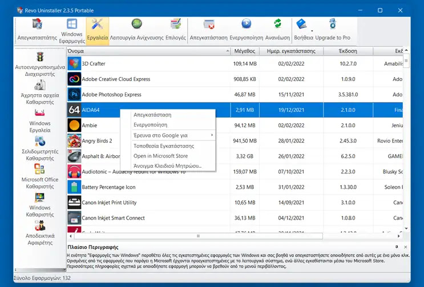
Task: Open Microsoft Office Καθαριστής tool
Action: [40, 177]
